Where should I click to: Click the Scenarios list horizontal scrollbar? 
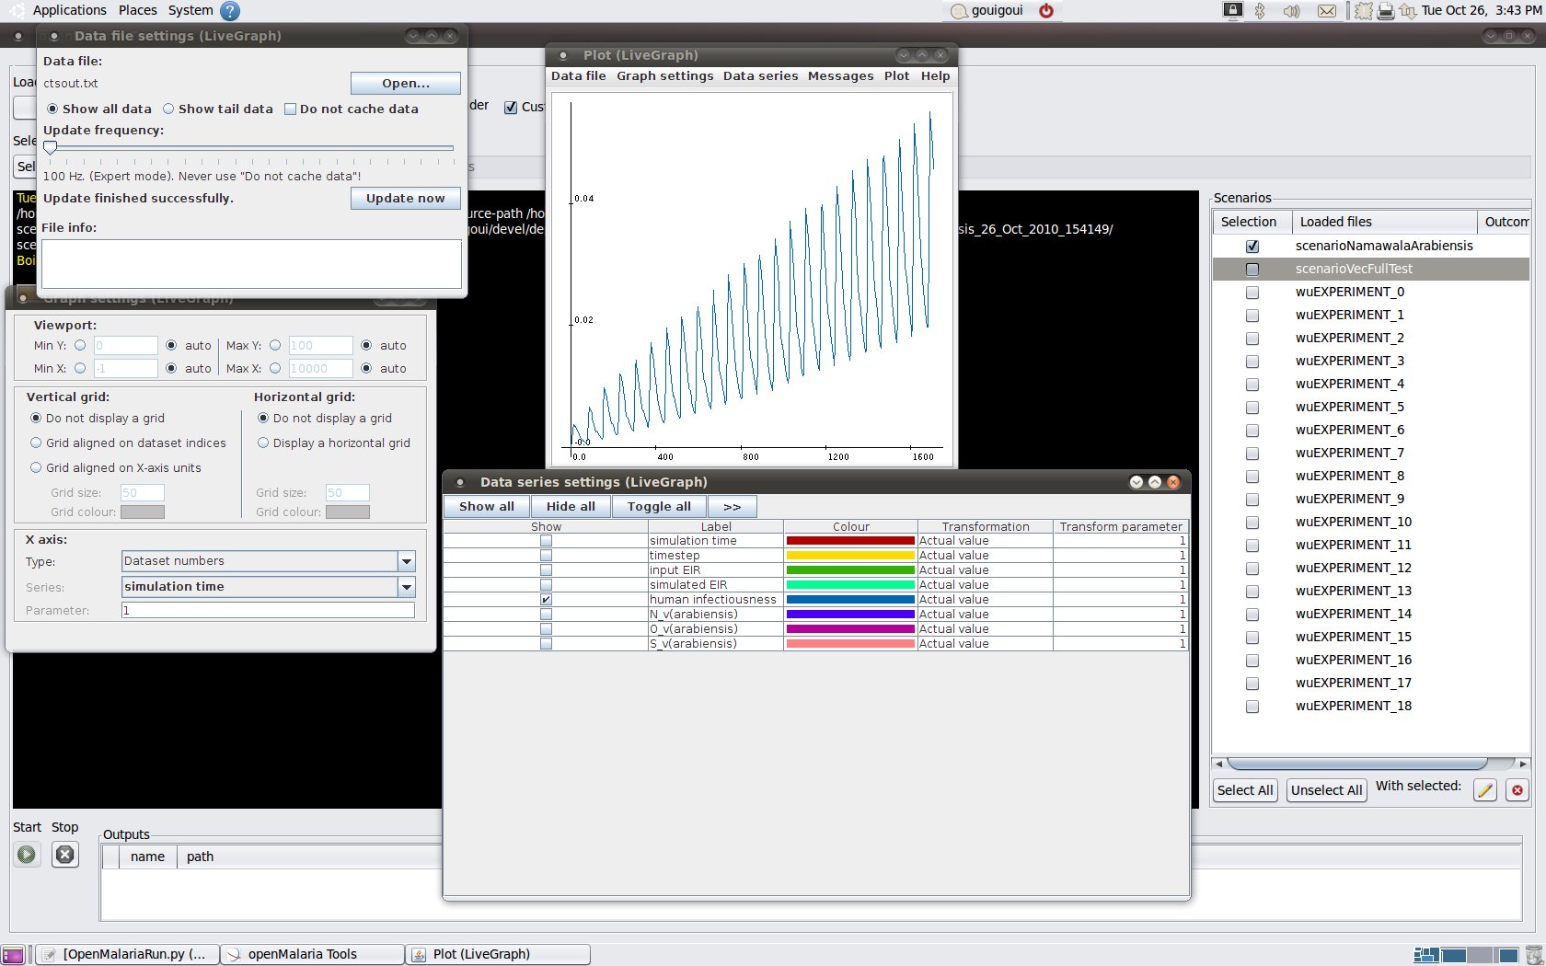pyautogui.click(x=1357, y=764)
